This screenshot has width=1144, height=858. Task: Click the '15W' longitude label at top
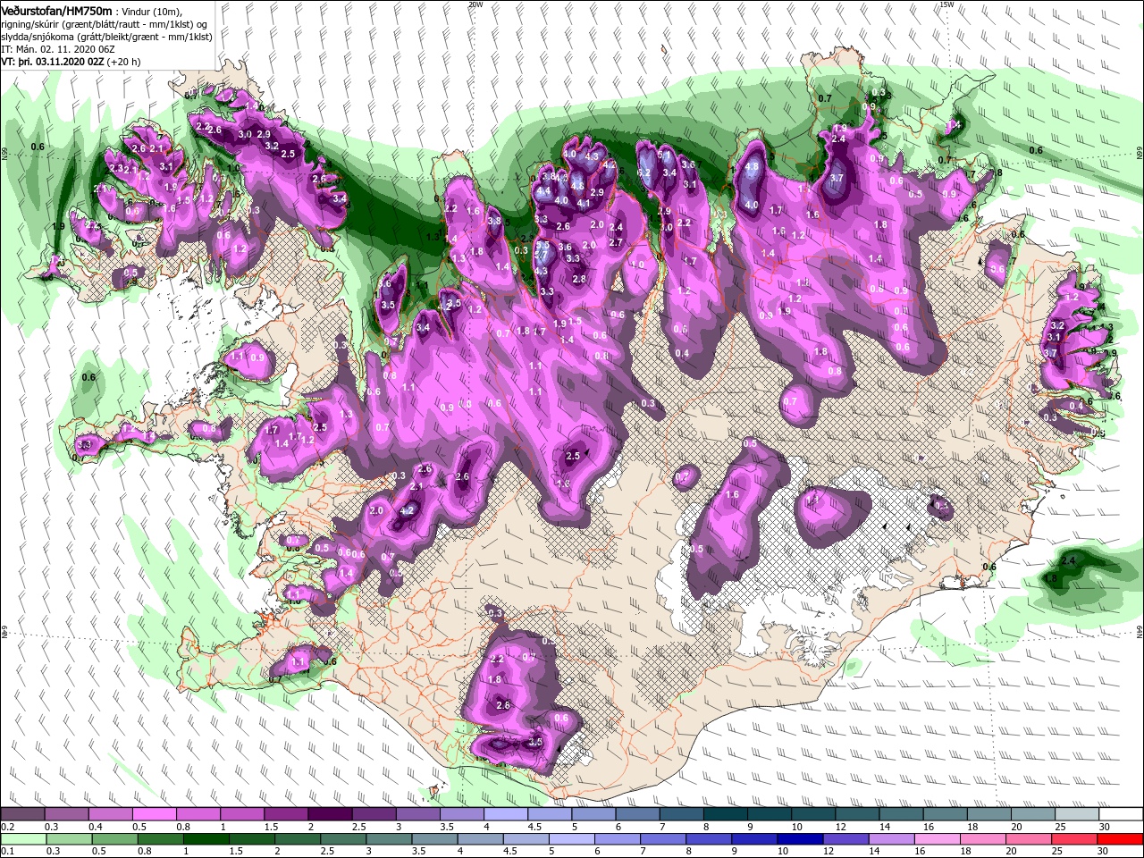tap(947, 4)
